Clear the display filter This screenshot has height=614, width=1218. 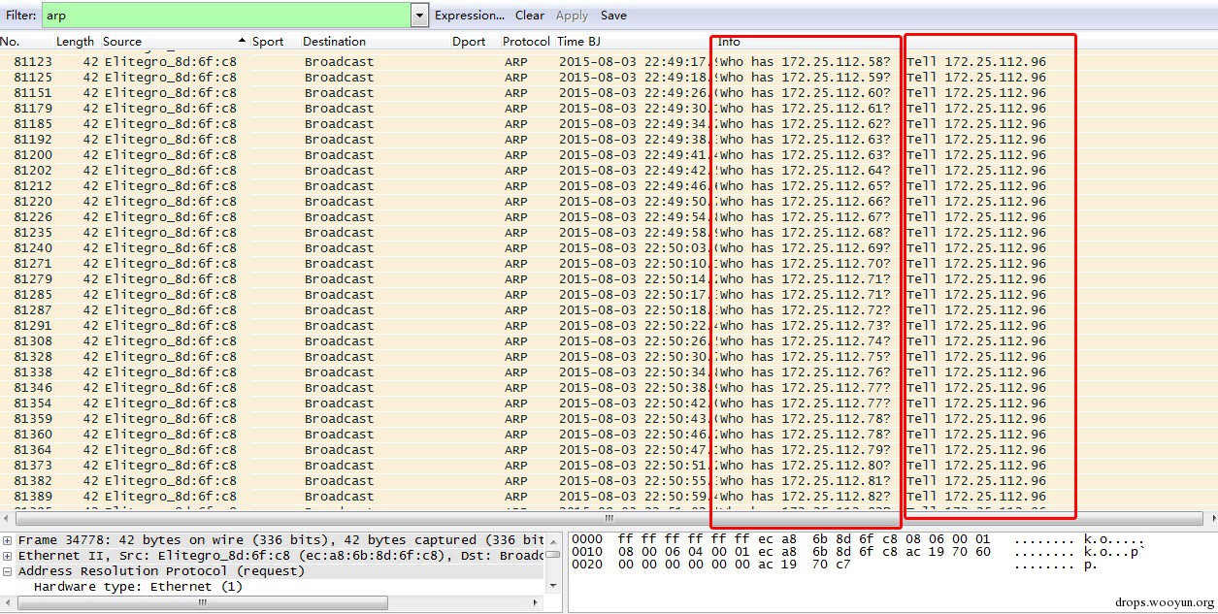[530, 16]
